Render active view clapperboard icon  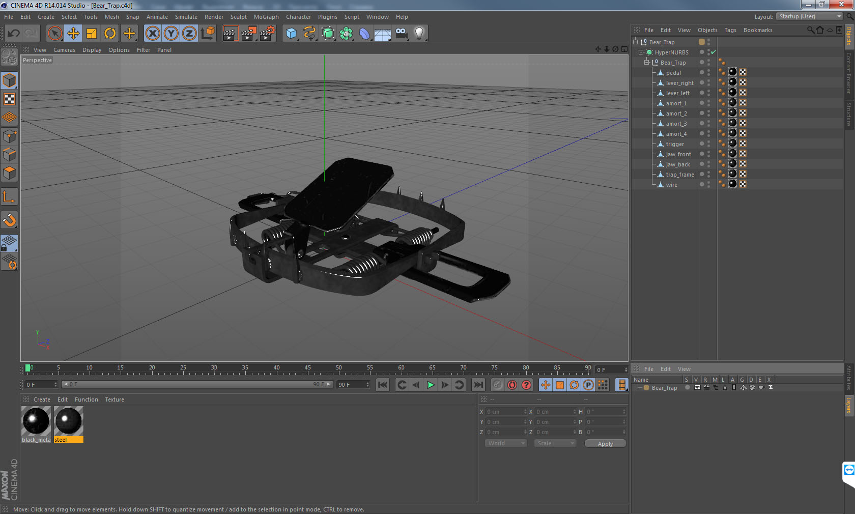[230, 34]
